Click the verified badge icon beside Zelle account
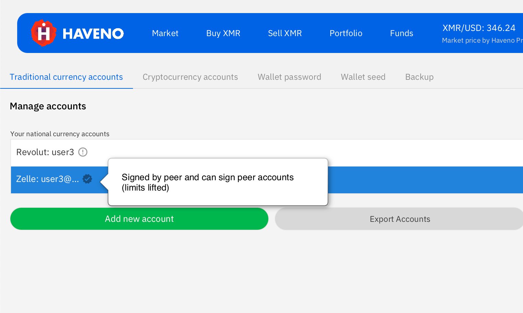The image size is (523, 313). coord(87,179)
